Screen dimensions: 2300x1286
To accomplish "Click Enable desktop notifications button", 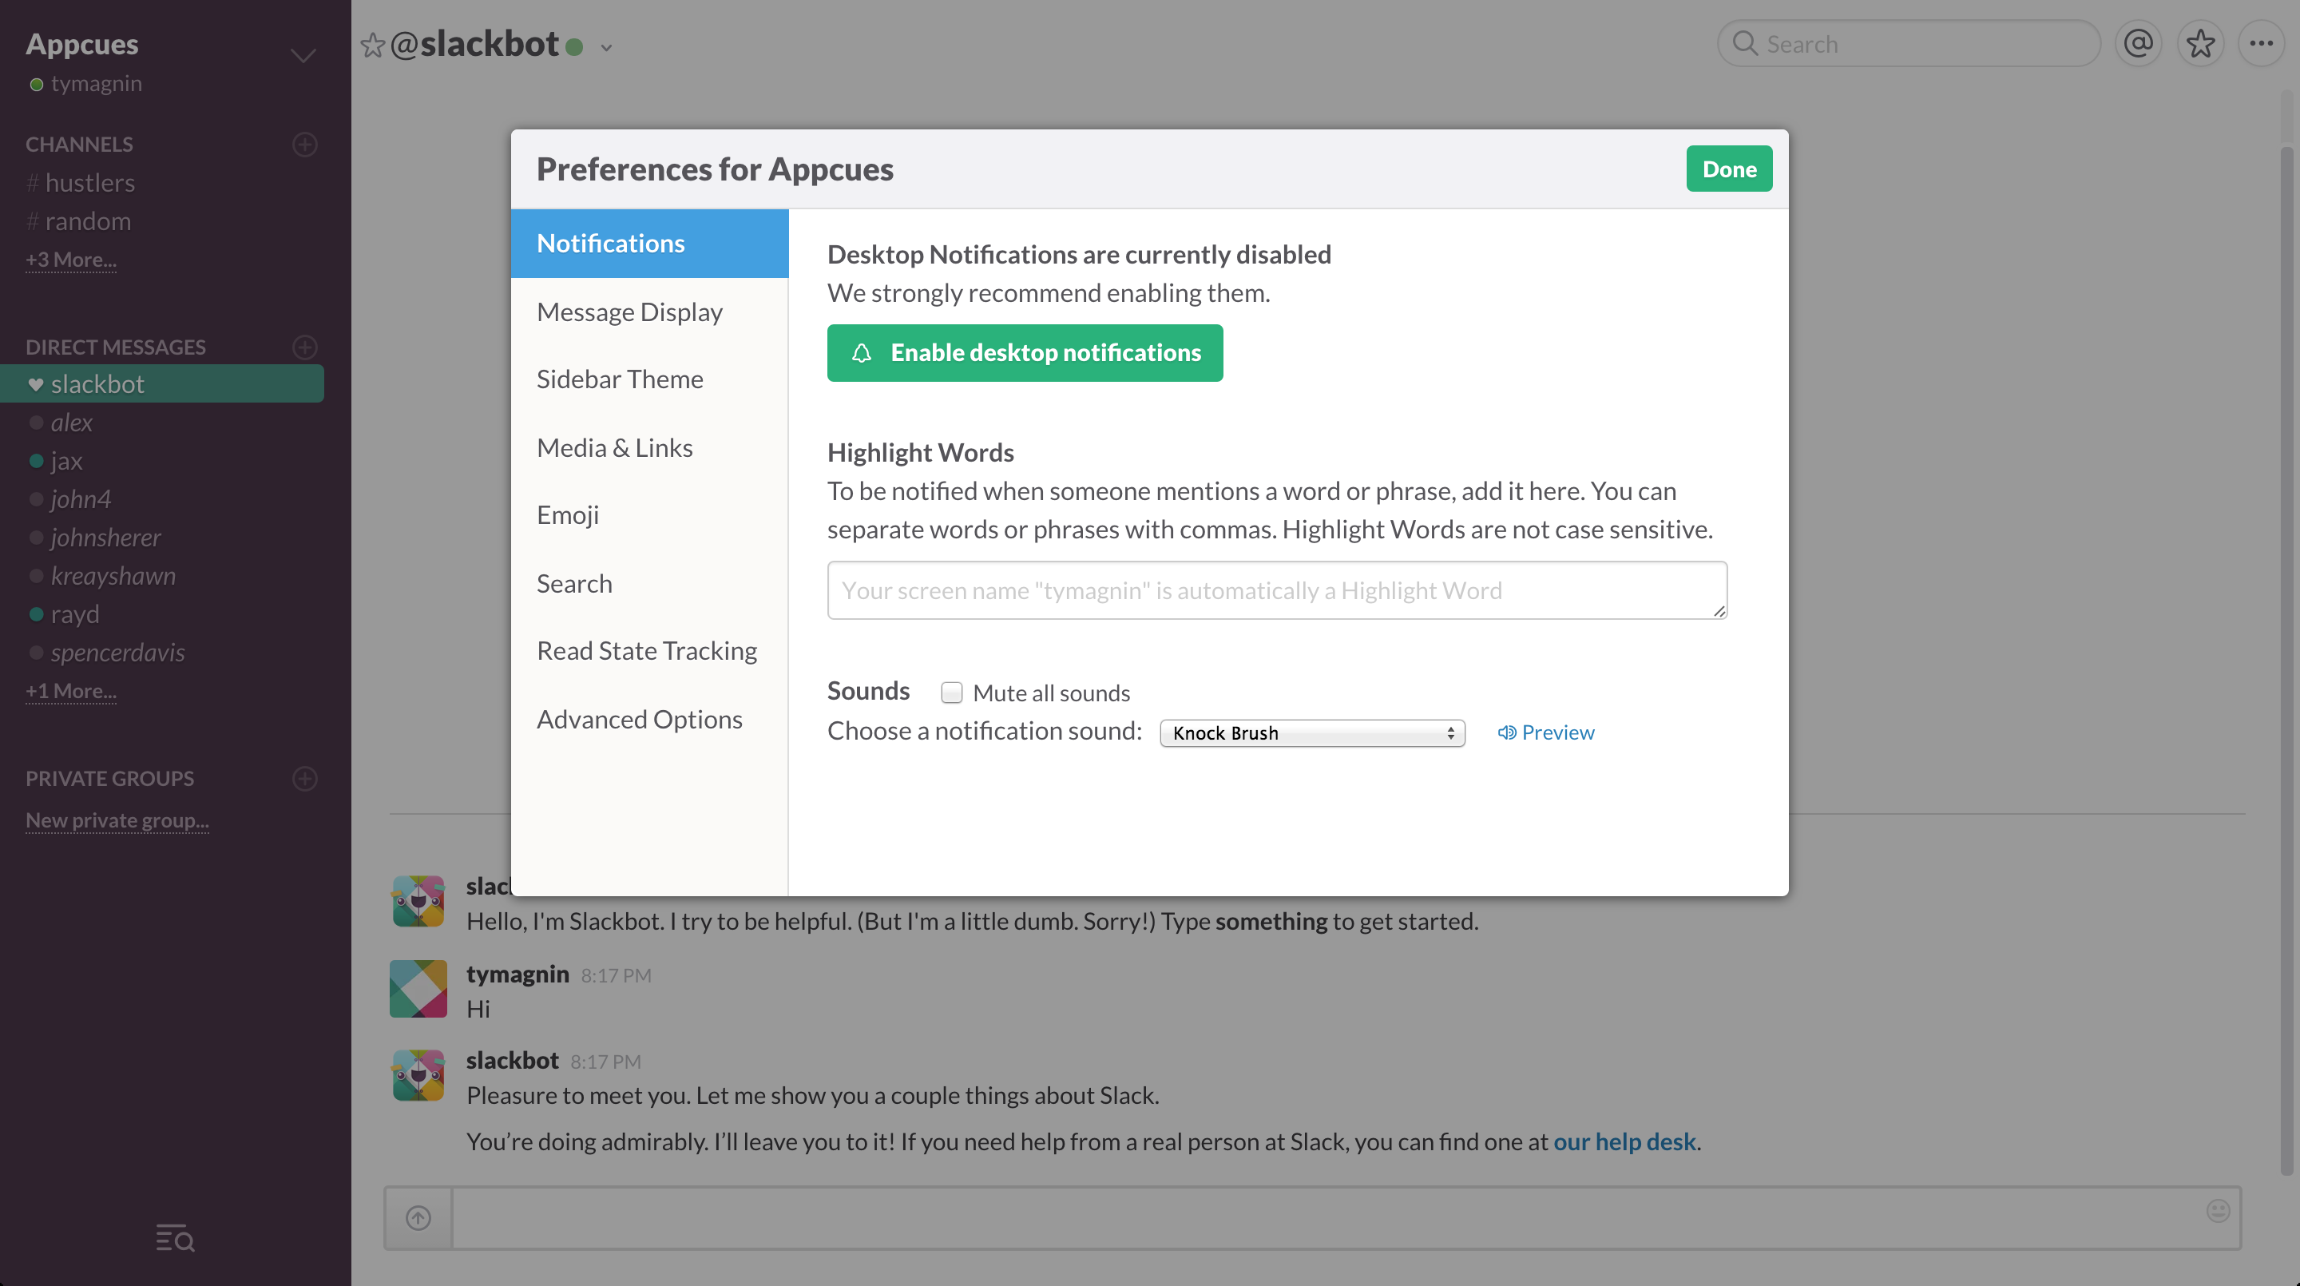I will (x=1024, y=353).
